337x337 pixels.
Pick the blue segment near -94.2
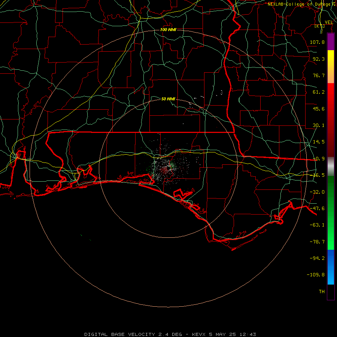331,258
